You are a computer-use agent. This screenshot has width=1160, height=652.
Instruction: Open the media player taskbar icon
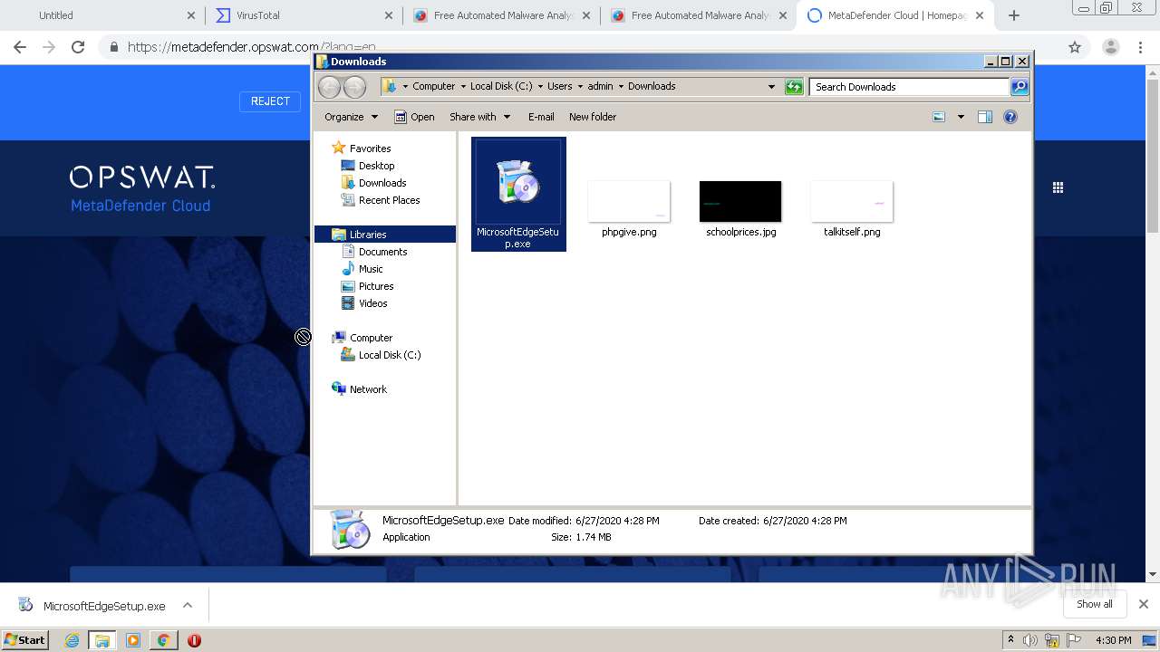click(x=133, y=640)
